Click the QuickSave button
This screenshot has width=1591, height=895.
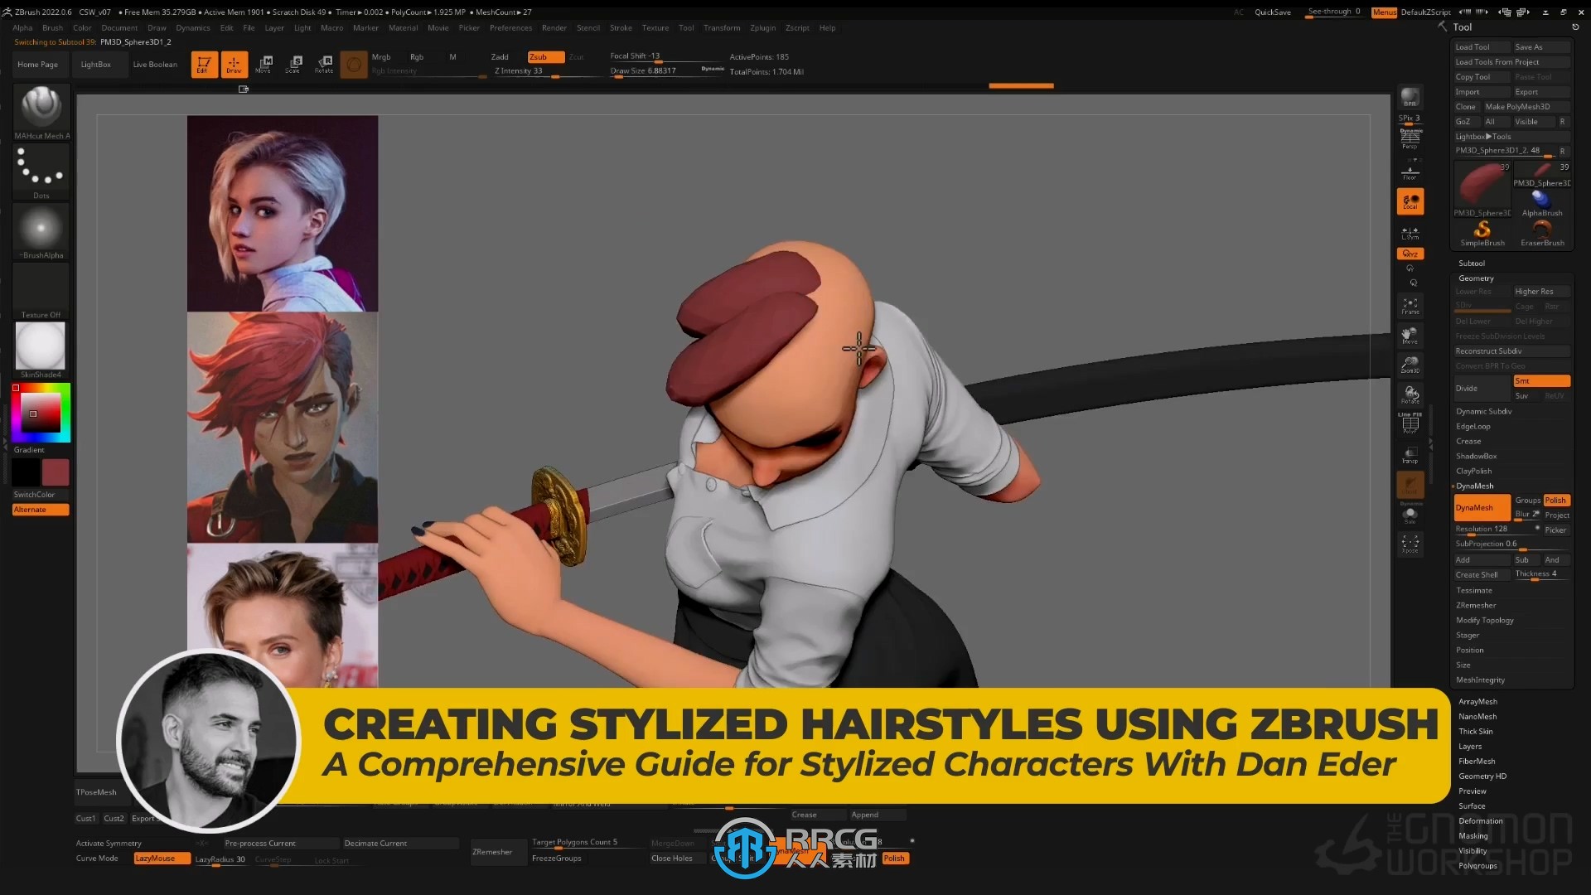(x=1272, y=12)
